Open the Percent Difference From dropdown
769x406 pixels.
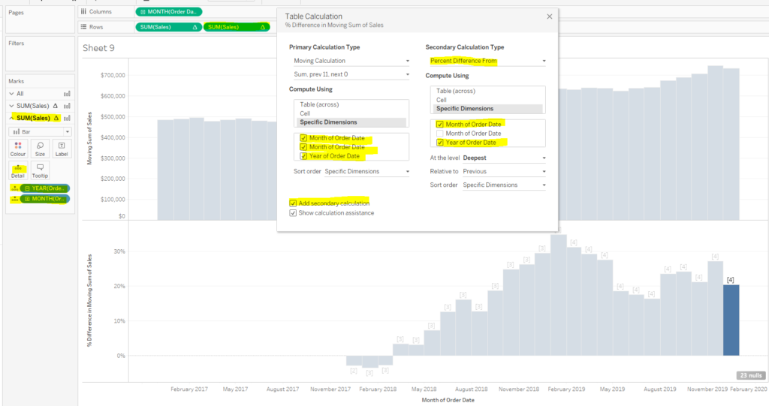[486, 61]
